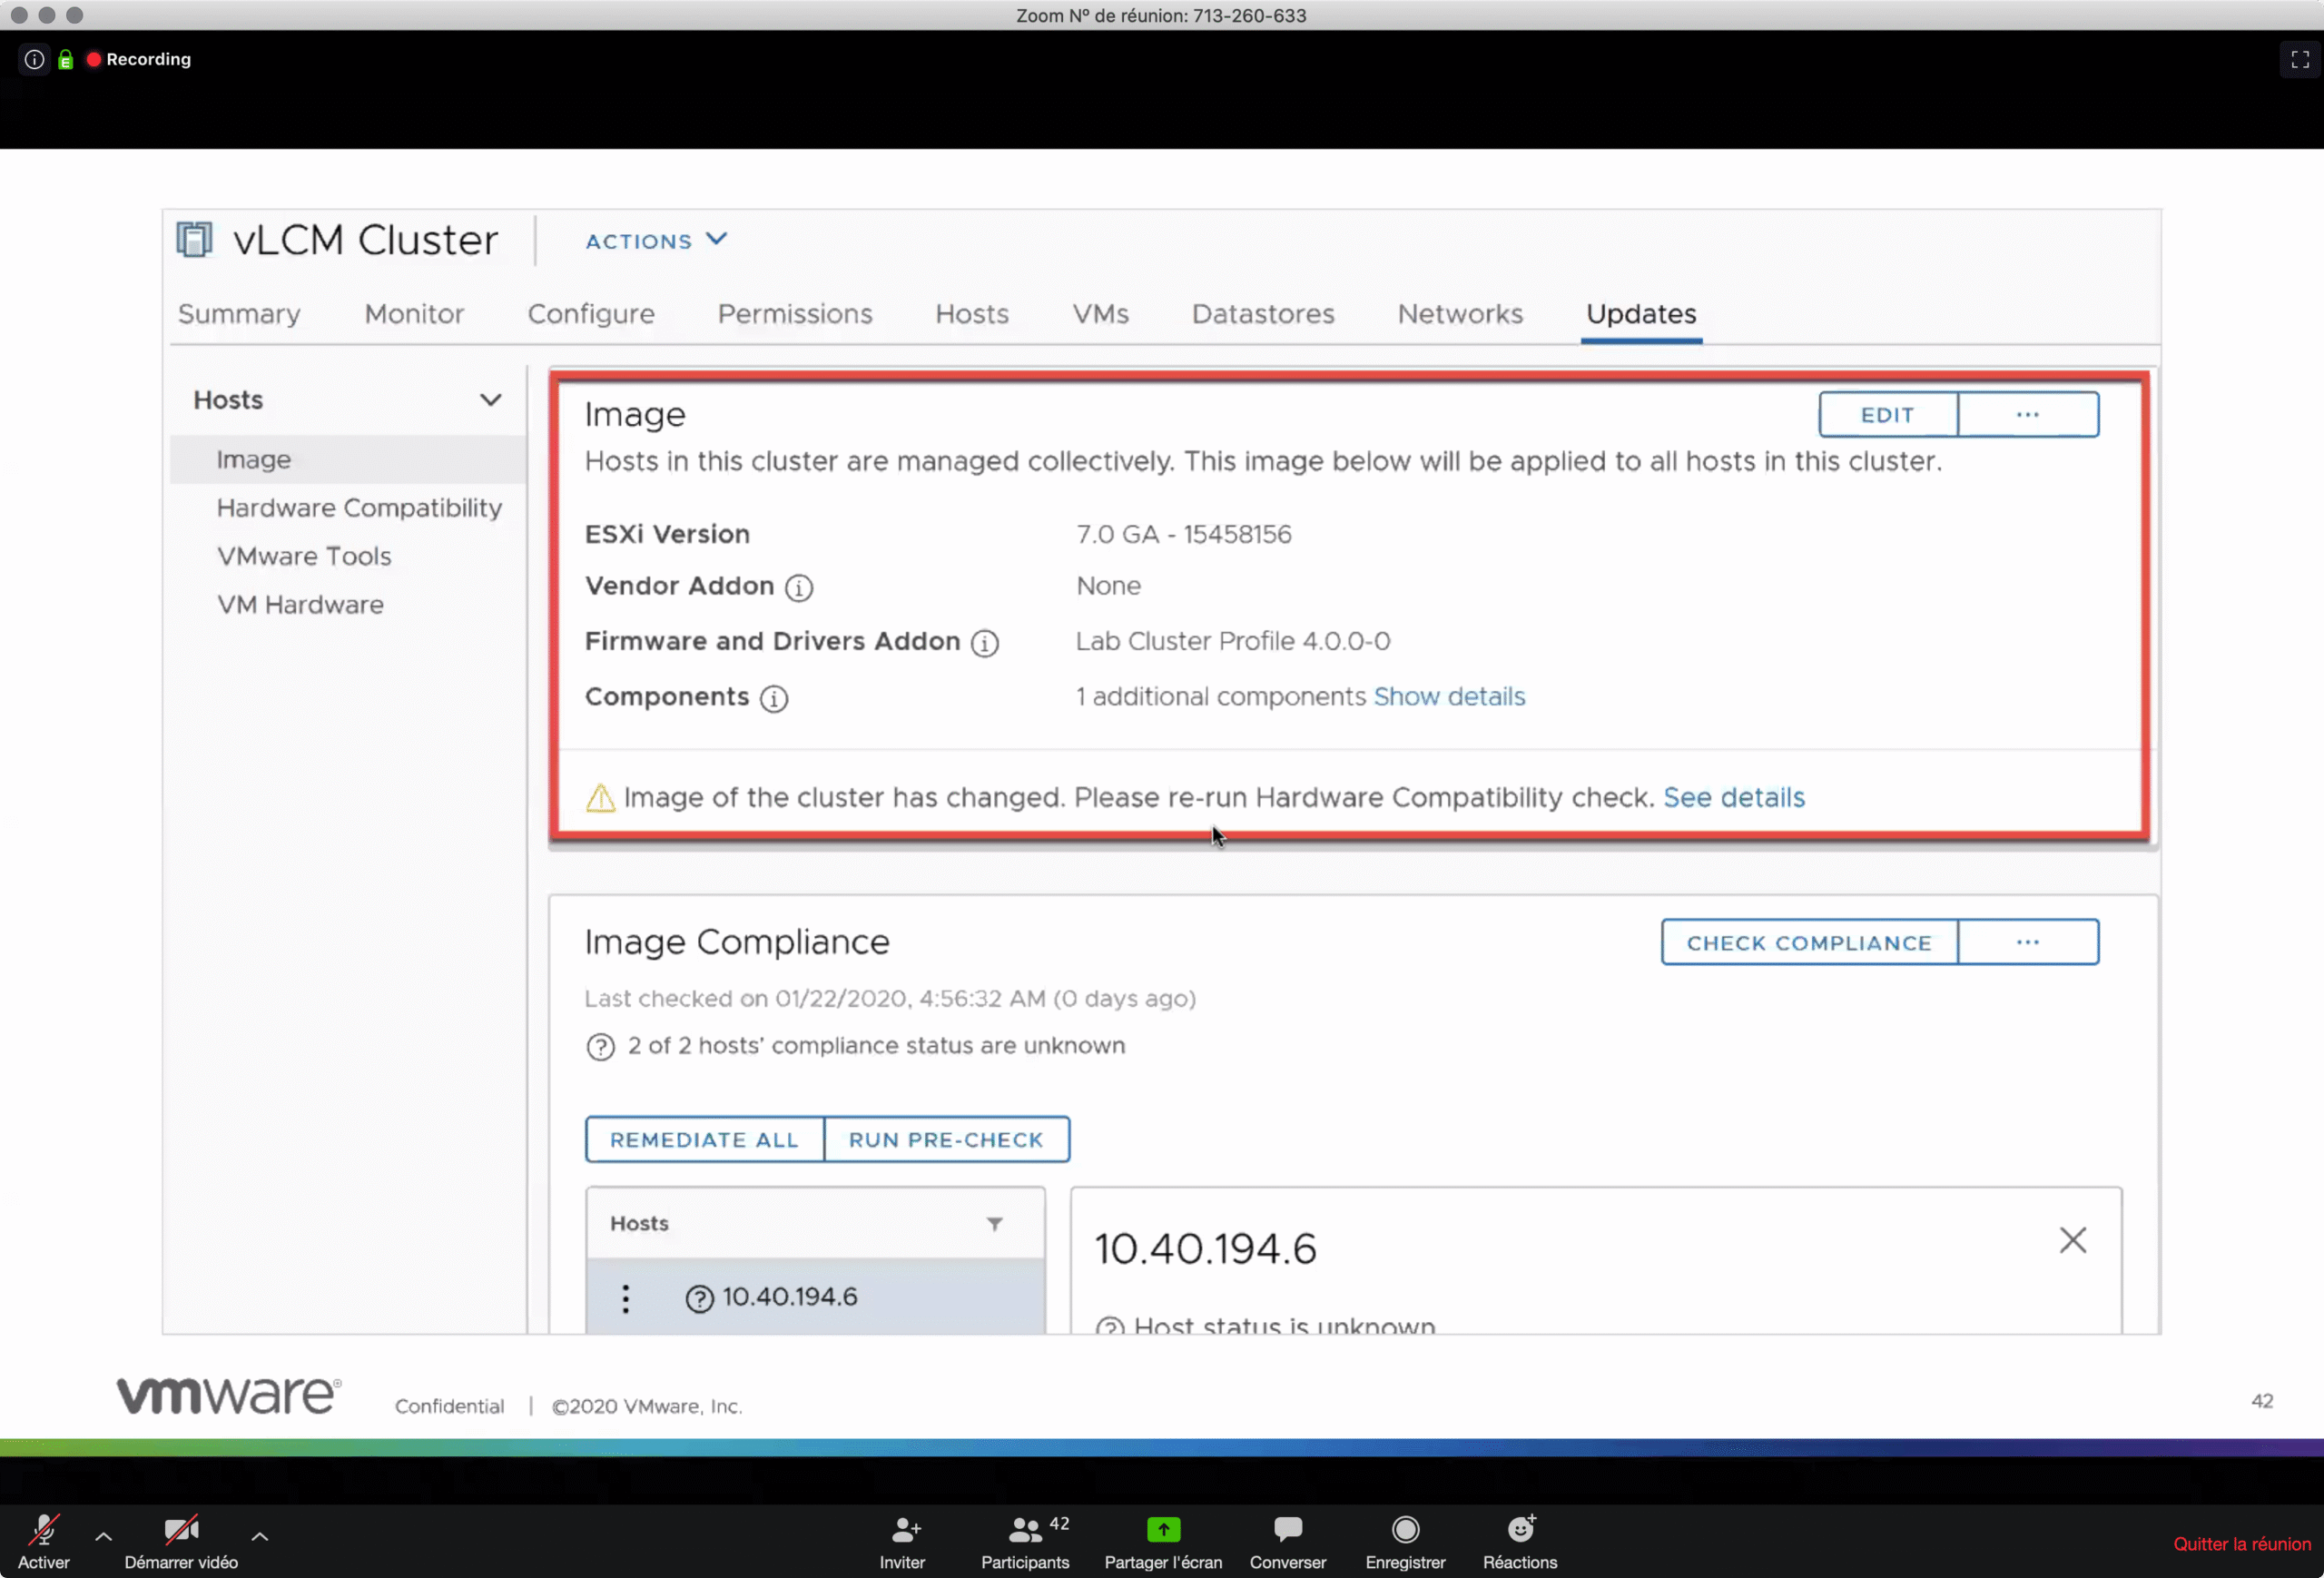Open the Participants panel in Zoom
2324x1578 pixels.
click(x=1024, y=1540)
